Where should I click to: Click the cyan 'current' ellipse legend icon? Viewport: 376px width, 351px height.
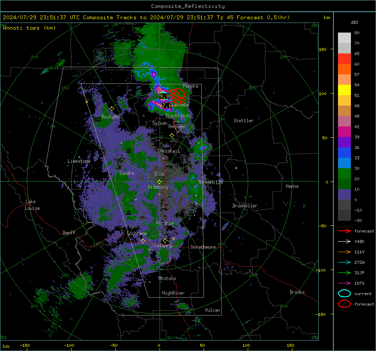coord(344,293)
